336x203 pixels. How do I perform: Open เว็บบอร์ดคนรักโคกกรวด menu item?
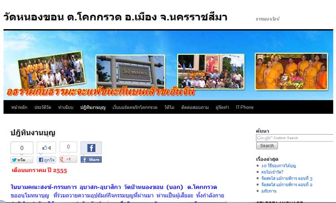(135, 107)
